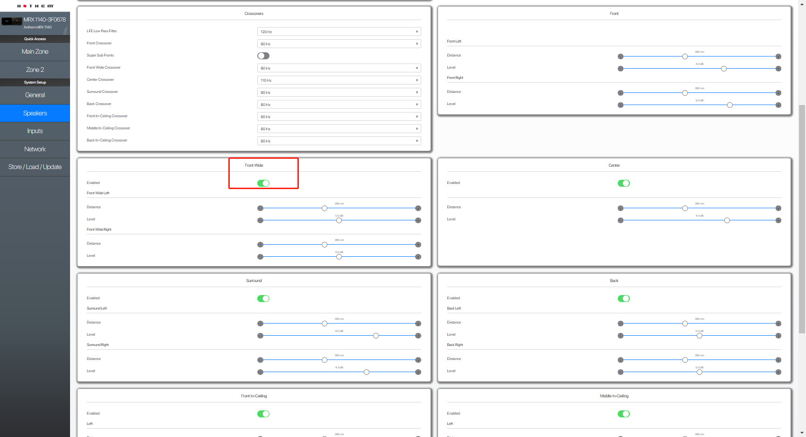This screenshot has height=437, width=806.
Task: Increase Front Left Distance with plus button
Action: (778, 56)
